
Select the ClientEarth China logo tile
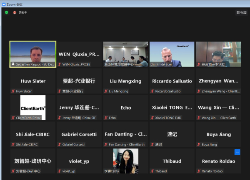click(33, 107)
